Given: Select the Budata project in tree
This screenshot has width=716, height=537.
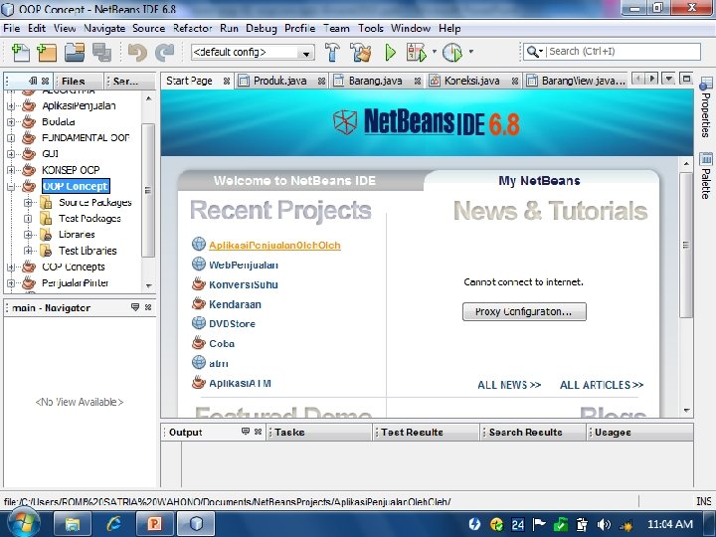Looking at the screenshot, I should pos(59,122).
